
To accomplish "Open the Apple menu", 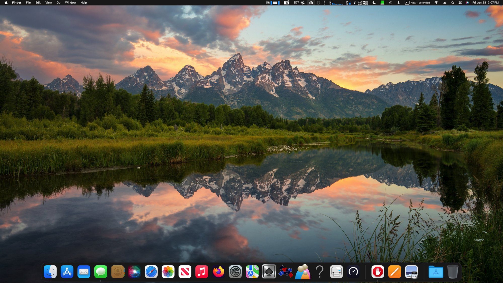I will tap(6, 3).
